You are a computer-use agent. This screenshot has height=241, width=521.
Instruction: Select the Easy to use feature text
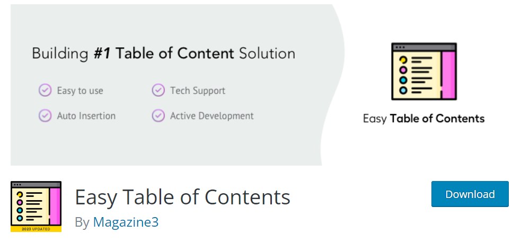(x=80, y=91)
